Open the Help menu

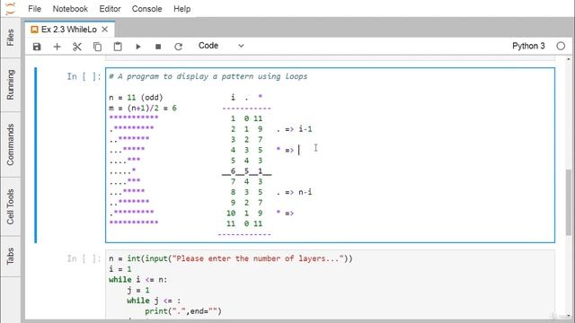coord(181,9)
